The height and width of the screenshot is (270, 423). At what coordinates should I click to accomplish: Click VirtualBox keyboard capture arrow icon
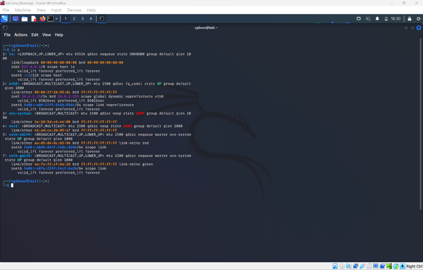point(403,266)
